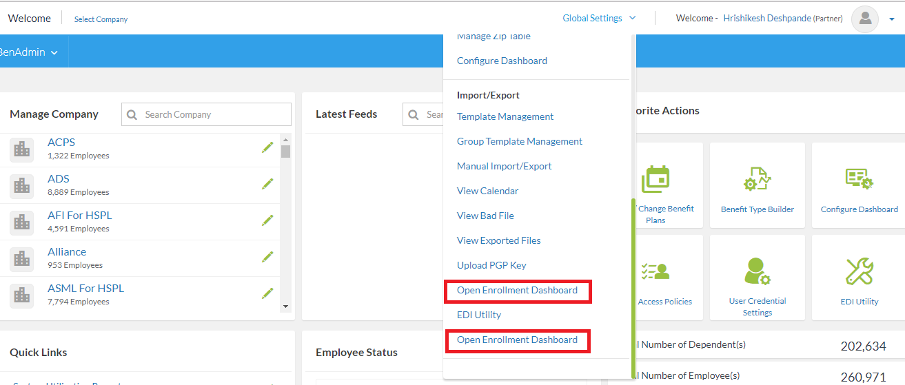Expand the Global Settings dropdown
Viewport: 905px width, 385px height.
(599, 19)
